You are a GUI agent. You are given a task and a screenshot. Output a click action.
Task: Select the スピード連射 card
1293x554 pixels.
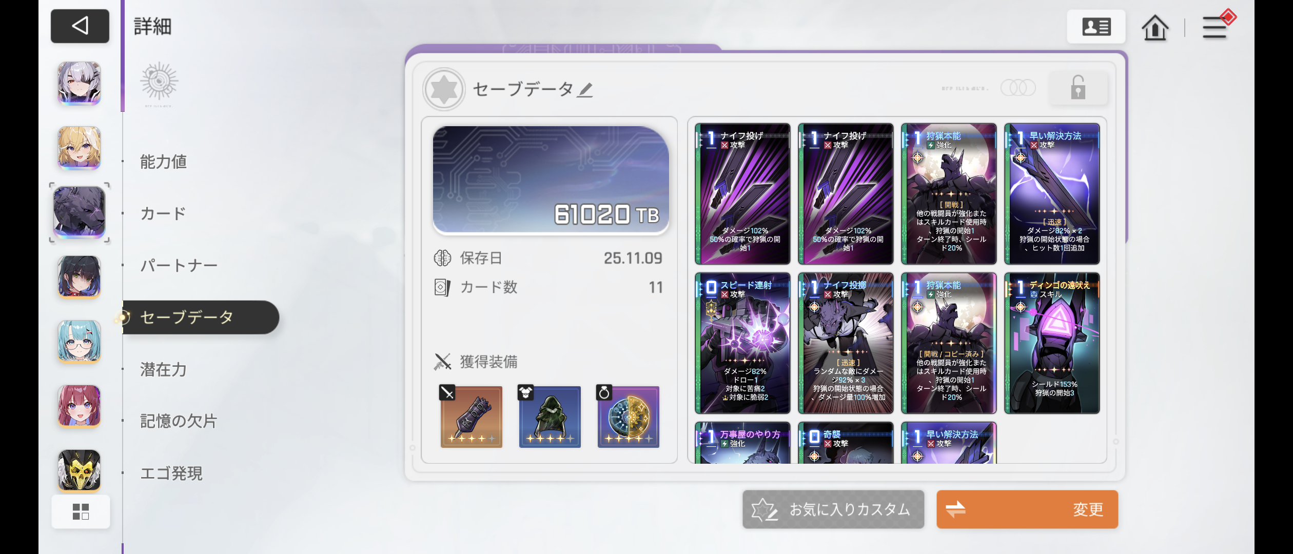742,343
